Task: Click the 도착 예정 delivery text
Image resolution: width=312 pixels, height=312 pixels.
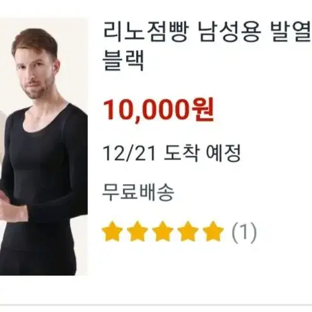Action: point(202,153)
